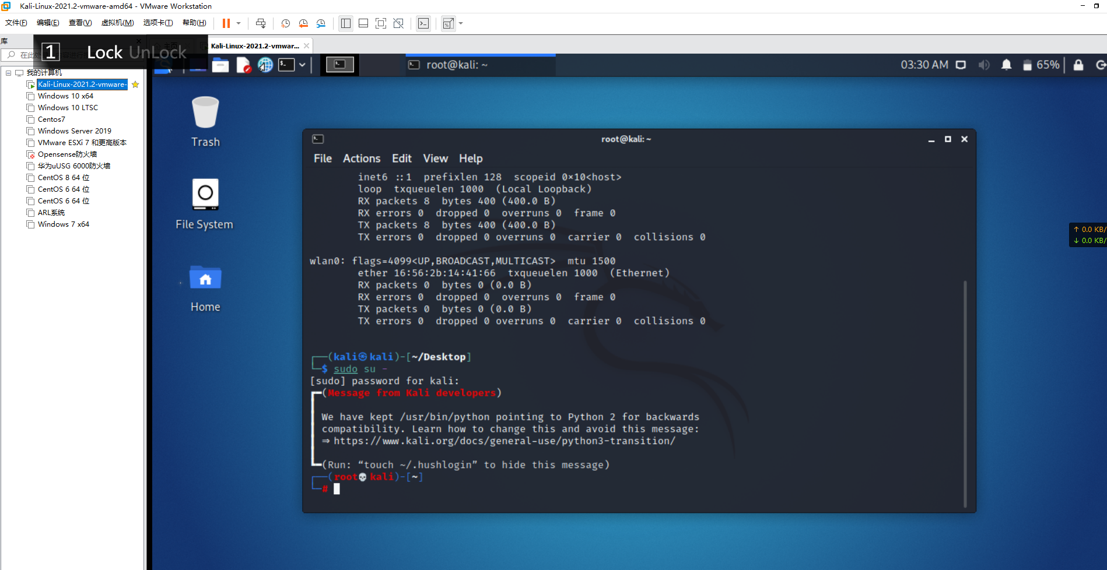Select the File System desktop icon
Screen dimensions: 1107x570
(x=205, y=204)
